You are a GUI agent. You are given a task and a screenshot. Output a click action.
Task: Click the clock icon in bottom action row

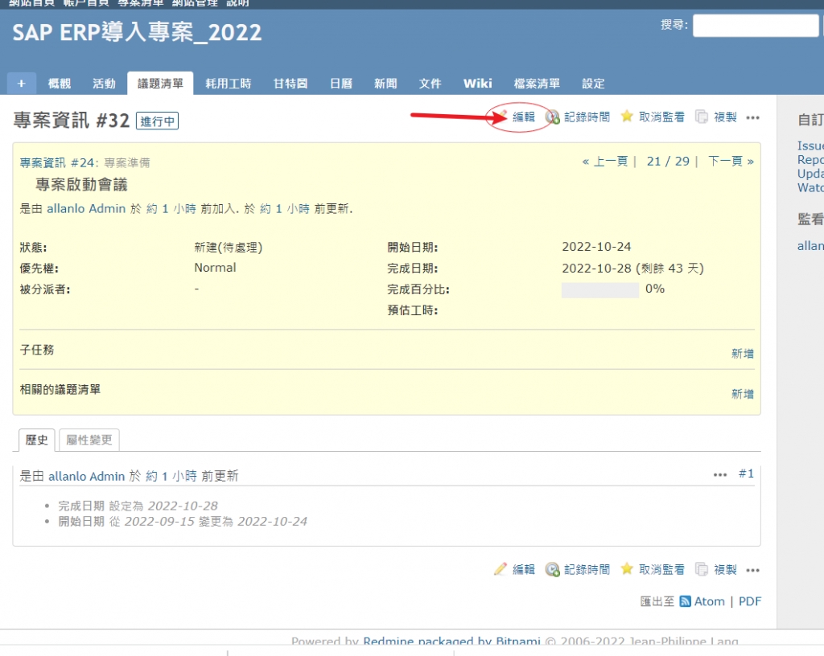click(553, 569)
